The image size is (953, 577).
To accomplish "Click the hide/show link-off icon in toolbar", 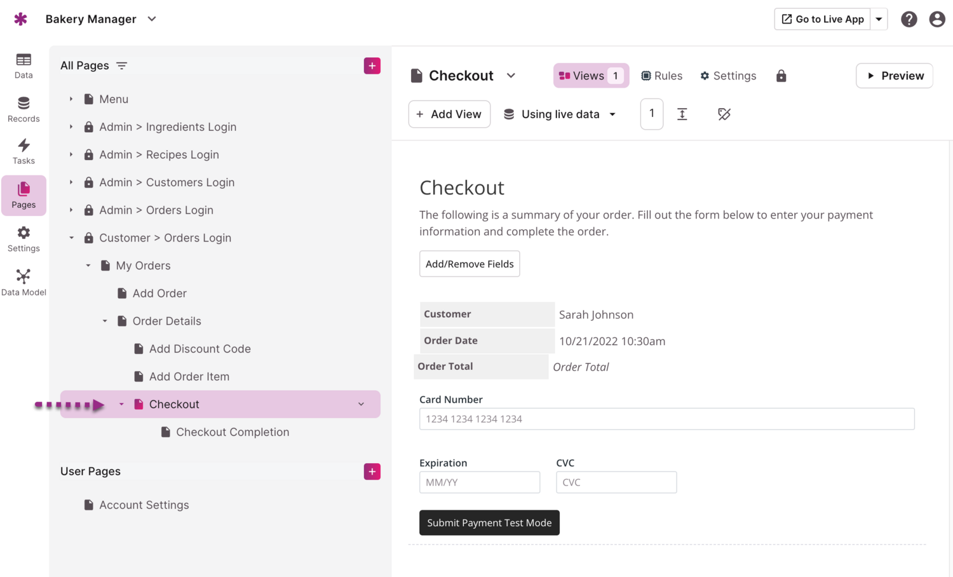I will [x=724, y=114].
